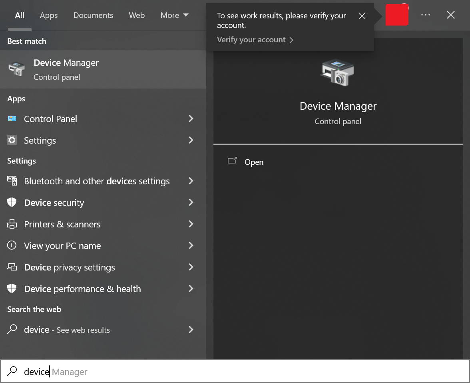Open Device security setting
Image resolution: width=470 pixels, height=383 pixels.
coord(103,203)
